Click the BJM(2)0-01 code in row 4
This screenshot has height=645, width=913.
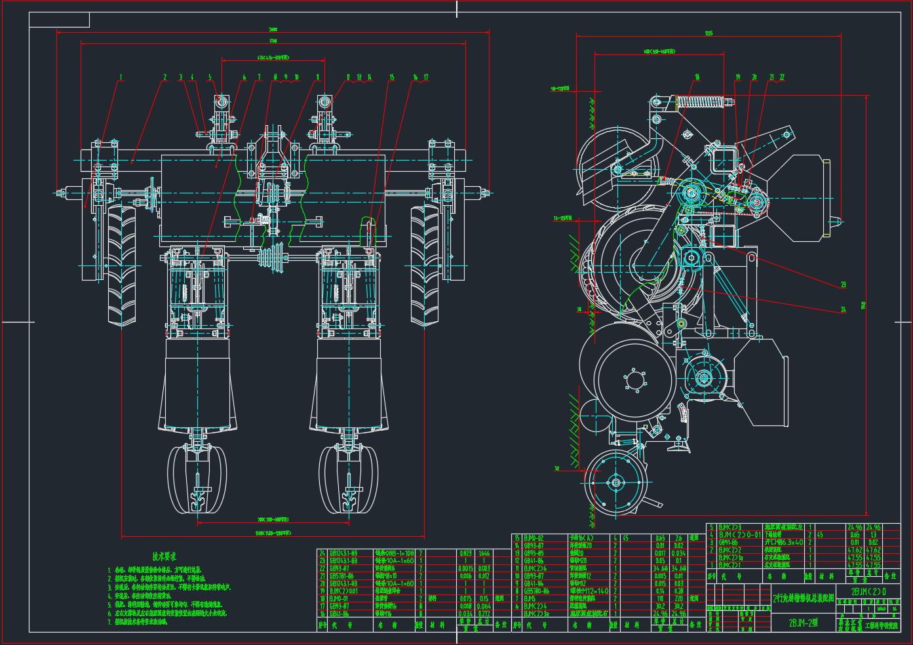(740, 535)
